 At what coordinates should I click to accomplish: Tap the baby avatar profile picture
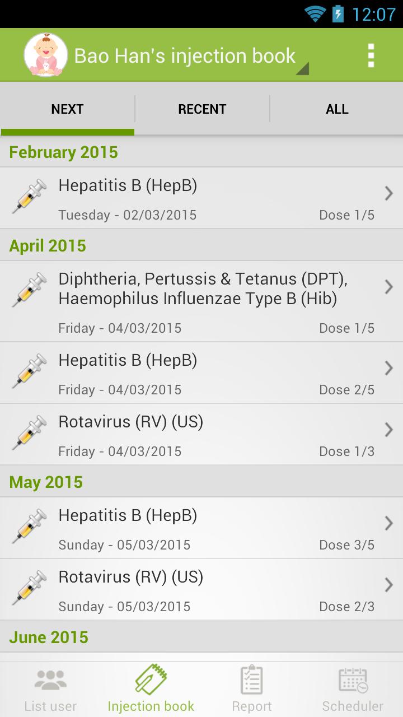click(x=45, y=55)
